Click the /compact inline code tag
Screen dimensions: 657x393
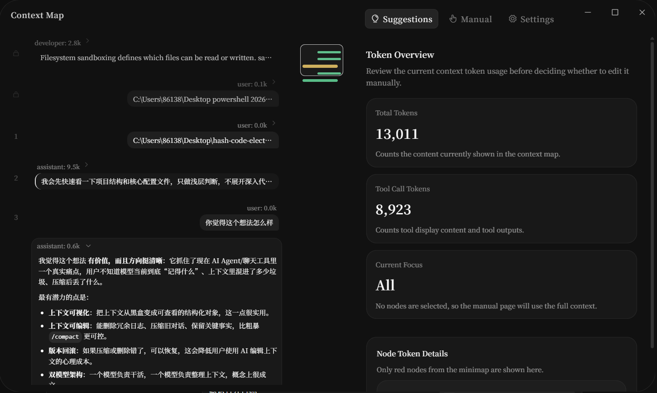click(x=65, y=336)
